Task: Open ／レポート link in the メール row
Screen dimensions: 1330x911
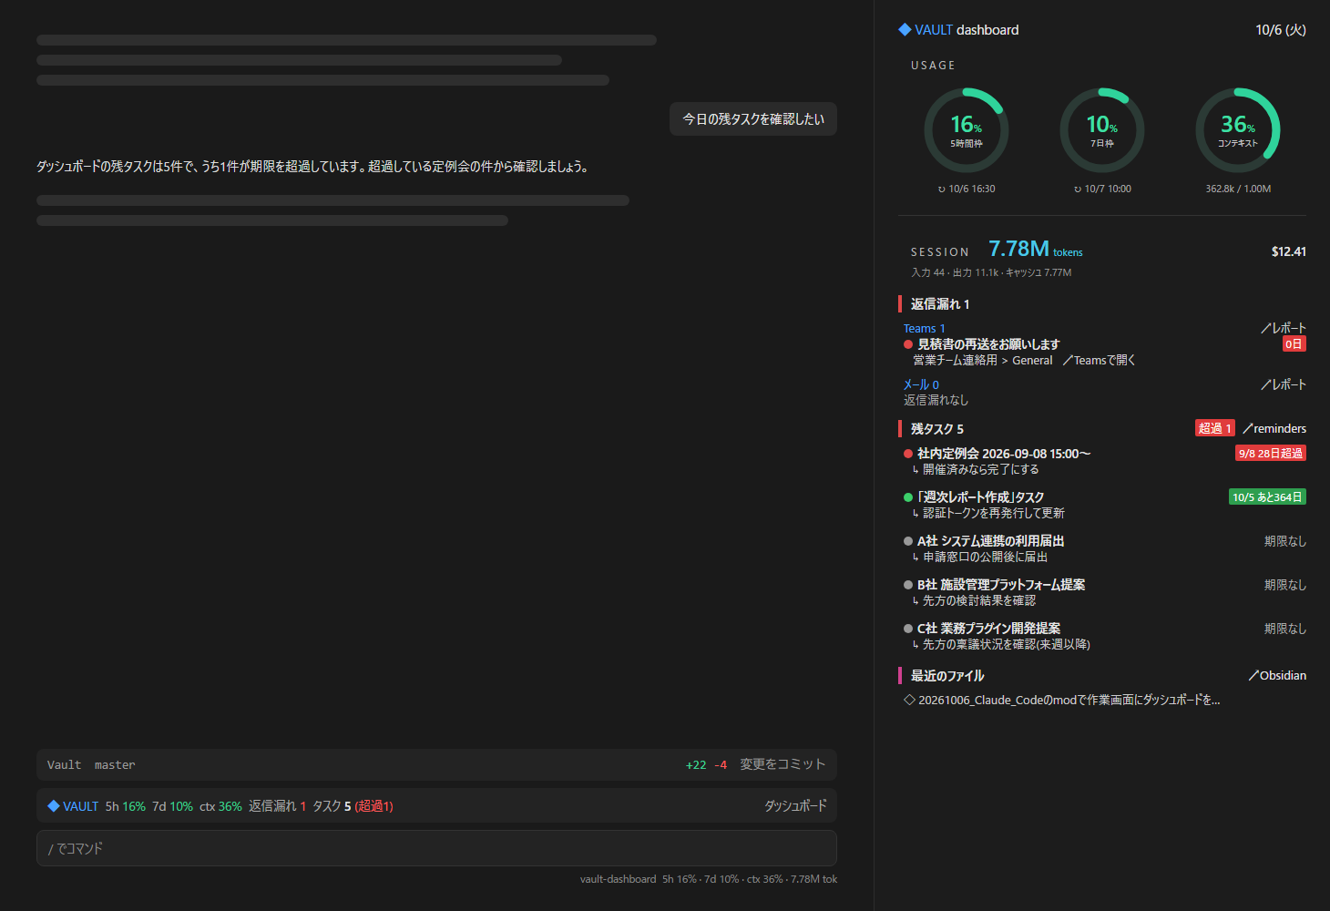Action: 1283,384
